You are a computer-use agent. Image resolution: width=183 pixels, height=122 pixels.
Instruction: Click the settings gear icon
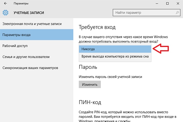6,13
